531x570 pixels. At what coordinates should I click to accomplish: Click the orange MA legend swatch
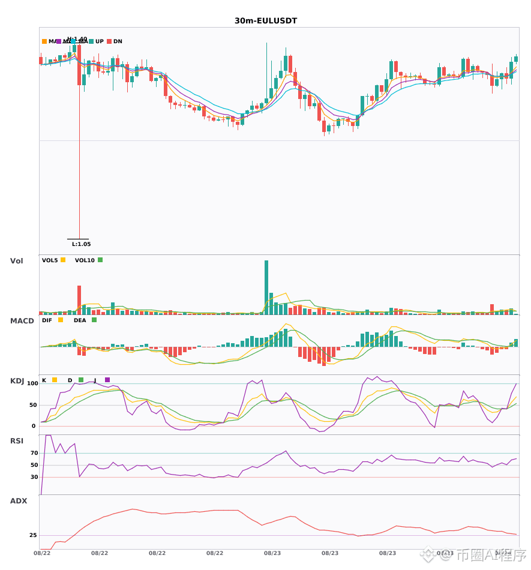point(44,41)
